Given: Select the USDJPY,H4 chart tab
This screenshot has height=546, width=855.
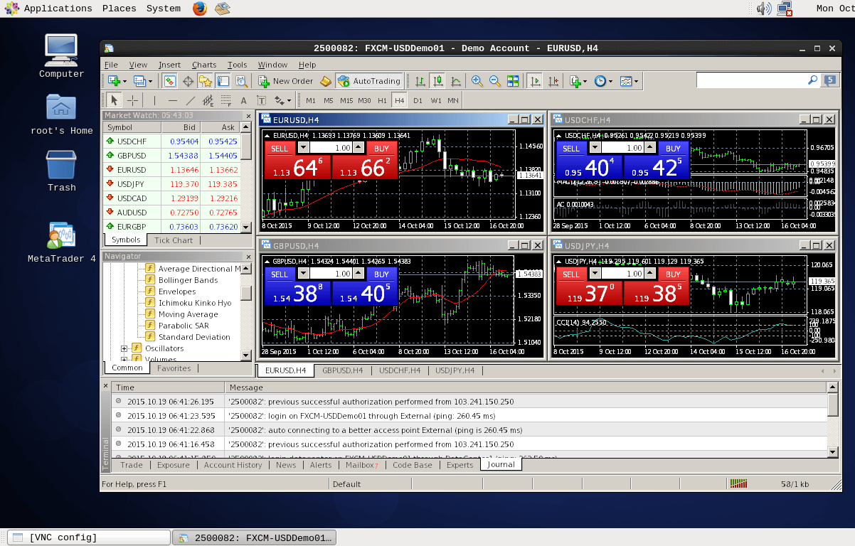Looking at the screenshot, I should [x=455, y=370].
